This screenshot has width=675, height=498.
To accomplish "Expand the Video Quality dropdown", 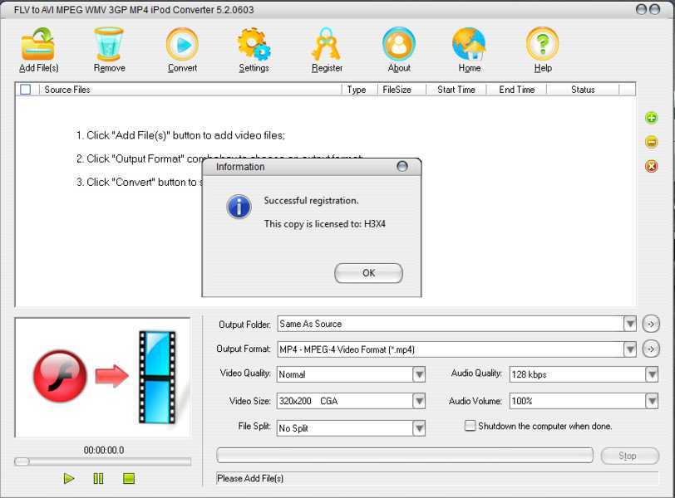I will coord(418,374).
